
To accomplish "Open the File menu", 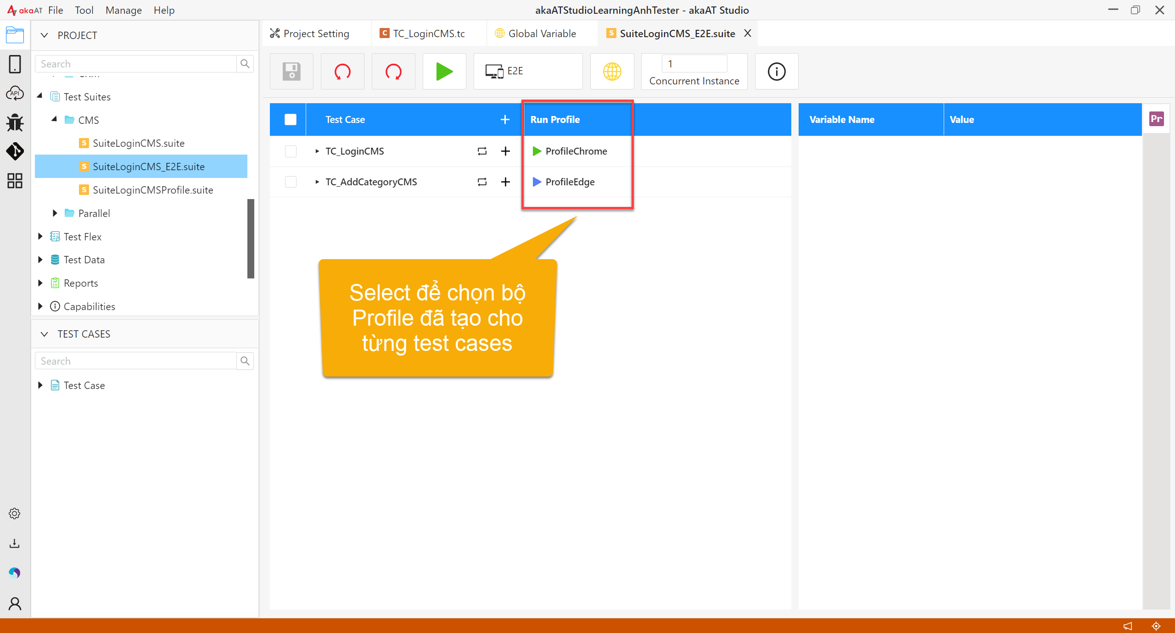I will click(56, 10).
